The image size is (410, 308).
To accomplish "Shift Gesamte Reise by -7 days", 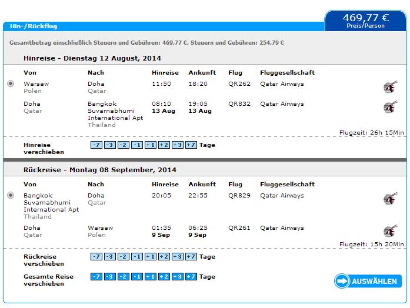I will 96,276.
